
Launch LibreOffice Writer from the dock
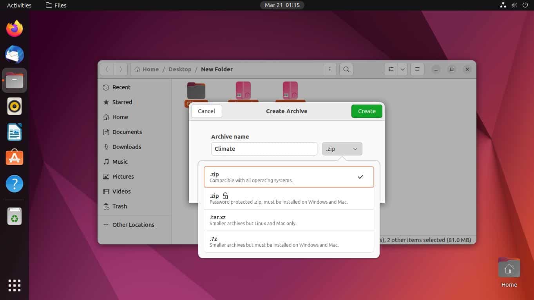click(14, 132)
